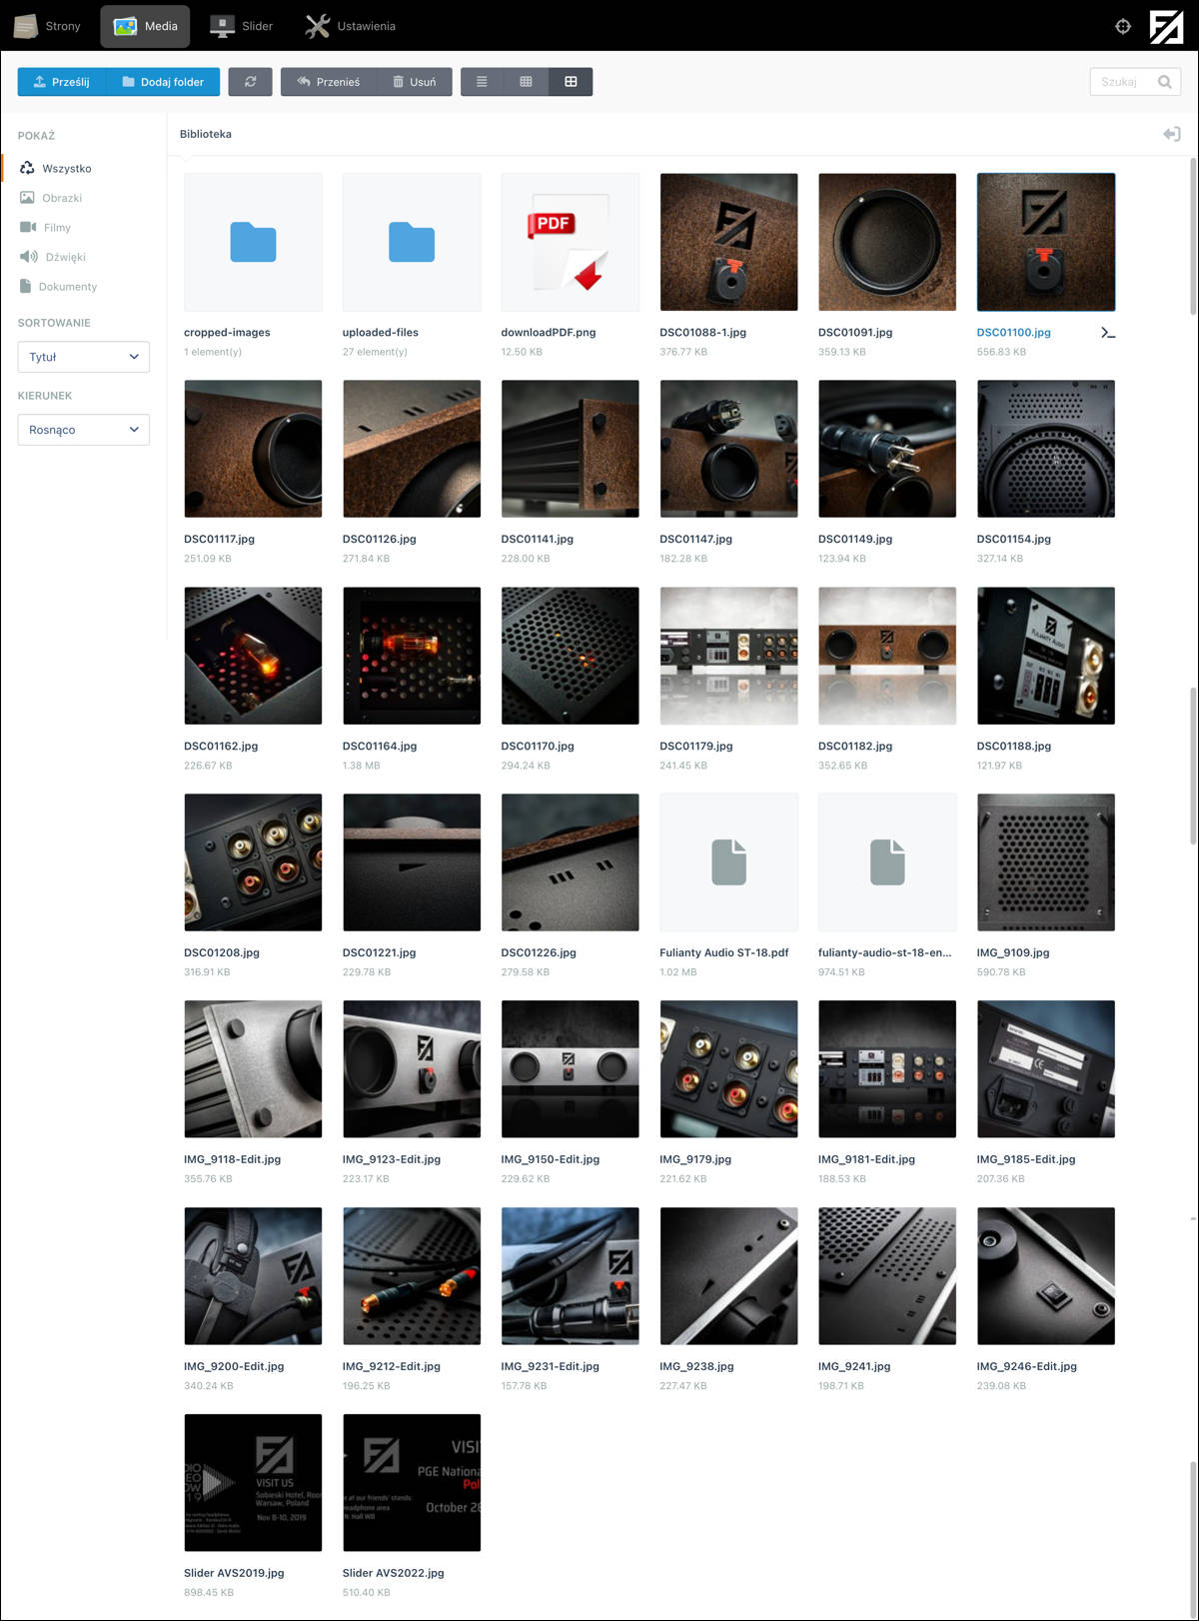
Task: Click the IMG_9179.jpg file name
Action: 695,1159
